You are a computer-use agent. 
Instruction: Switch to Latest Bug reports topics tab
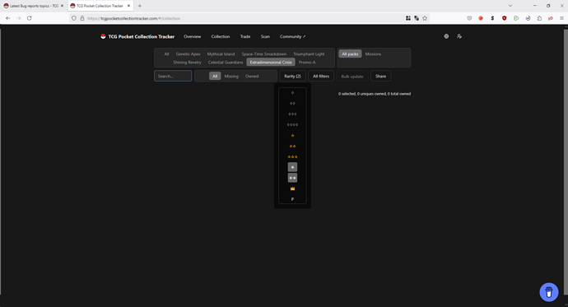[x=34, y=6]
